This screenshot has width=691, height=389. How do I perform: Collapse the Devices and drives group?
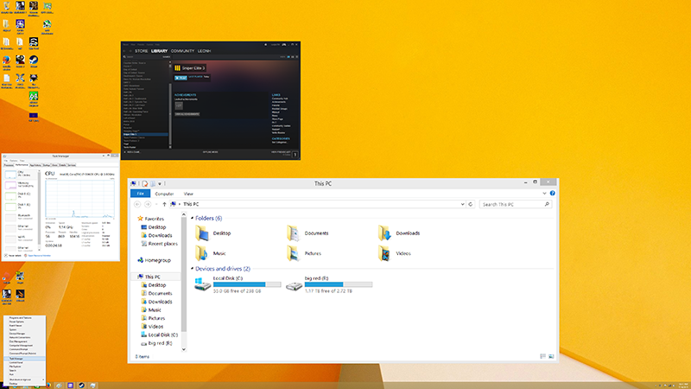[x=223, y=269]
